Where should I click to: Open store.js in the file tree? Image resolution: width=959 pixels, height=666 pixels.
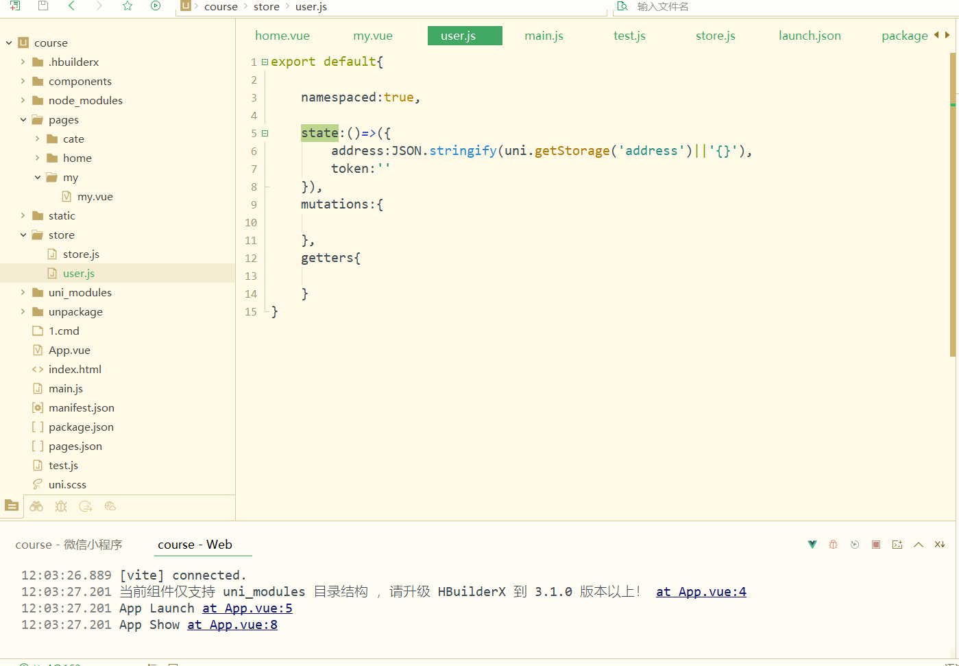[x=81, y=254]
